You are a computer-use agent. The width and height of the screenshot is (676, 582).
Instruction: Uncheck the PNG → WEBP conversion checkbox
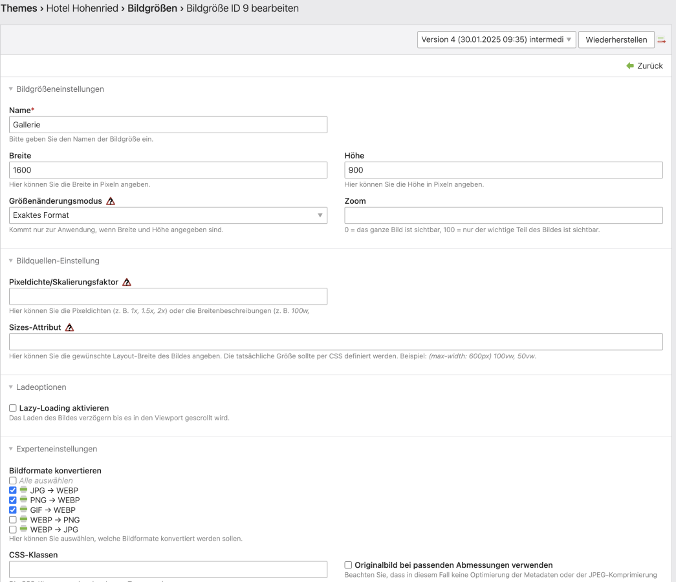coord(13,501)
